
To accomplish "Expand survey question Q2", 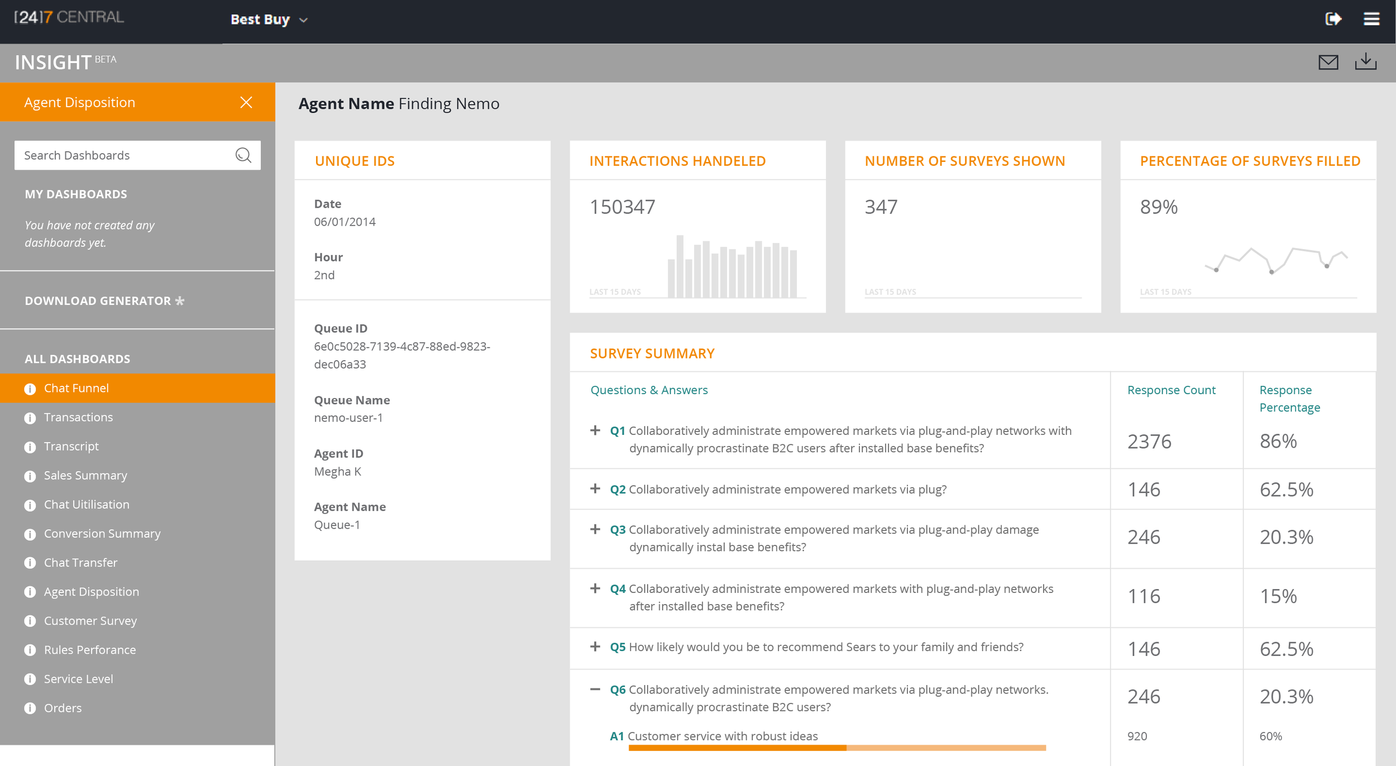I will pyautogui.click(x=595, y=489).
